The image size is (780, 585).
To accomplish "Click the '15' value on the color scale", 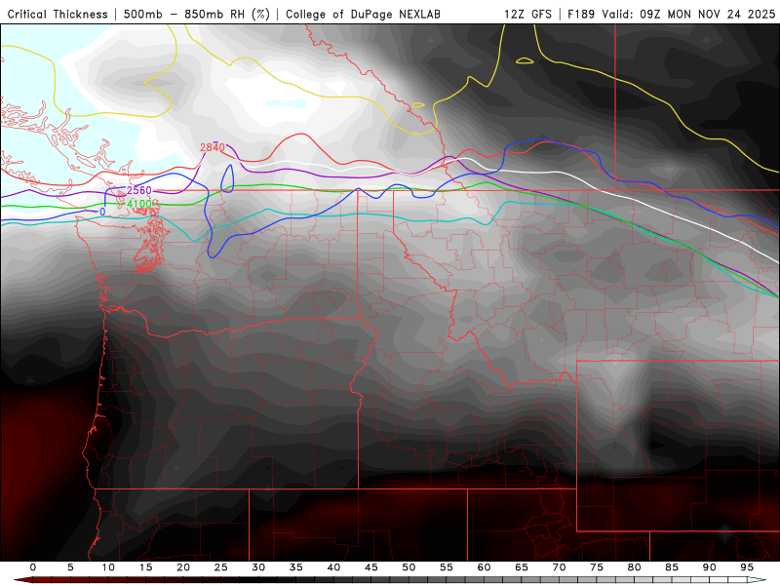I will click(x=145, y=567).
